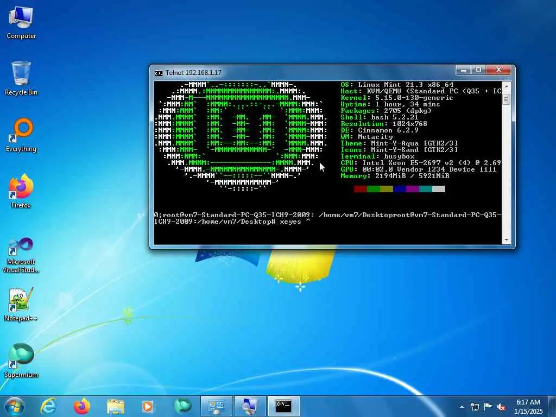Image resolution: width=556 pixels, height=417 pixels.
Task: Open the network status tray icon
Action: [x=475, y=407]
